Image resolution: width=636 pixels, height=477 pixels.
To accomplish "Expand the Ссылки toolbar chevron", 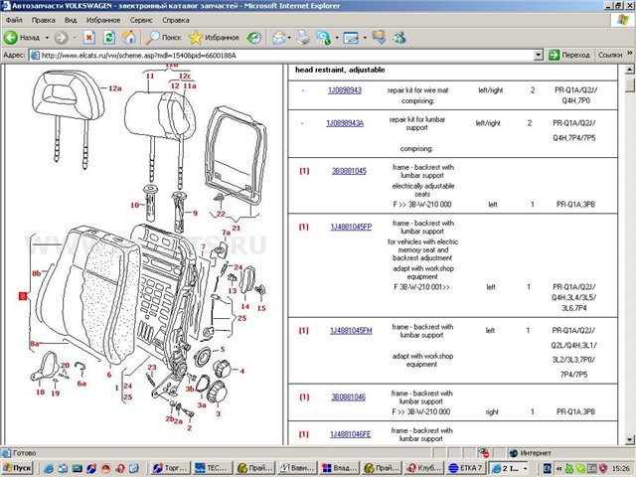I will 629,53.
